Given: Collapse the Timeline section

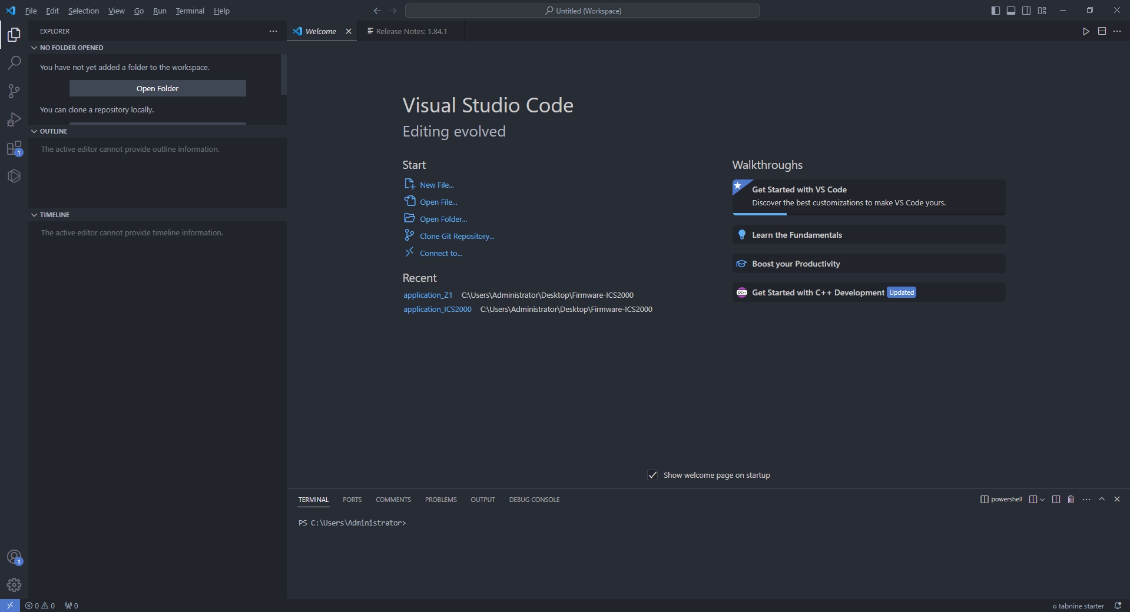Looking at the screenshot, I should click(x=157, y=215).
